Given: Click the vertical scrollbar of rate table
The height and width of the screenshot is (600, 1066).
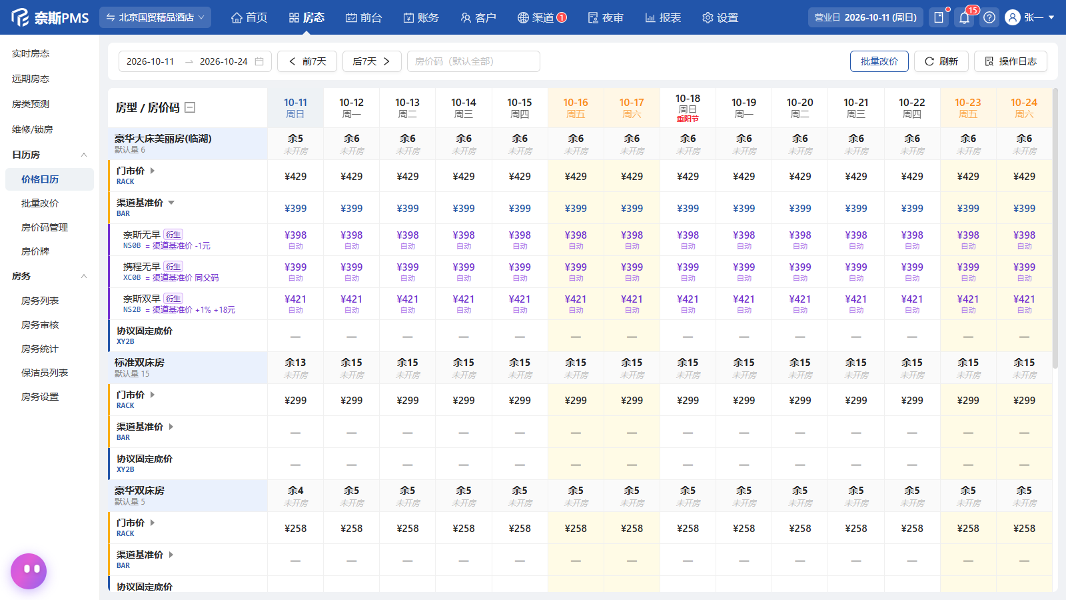Looking at the screenshot, I should [x=1055, y=228].
